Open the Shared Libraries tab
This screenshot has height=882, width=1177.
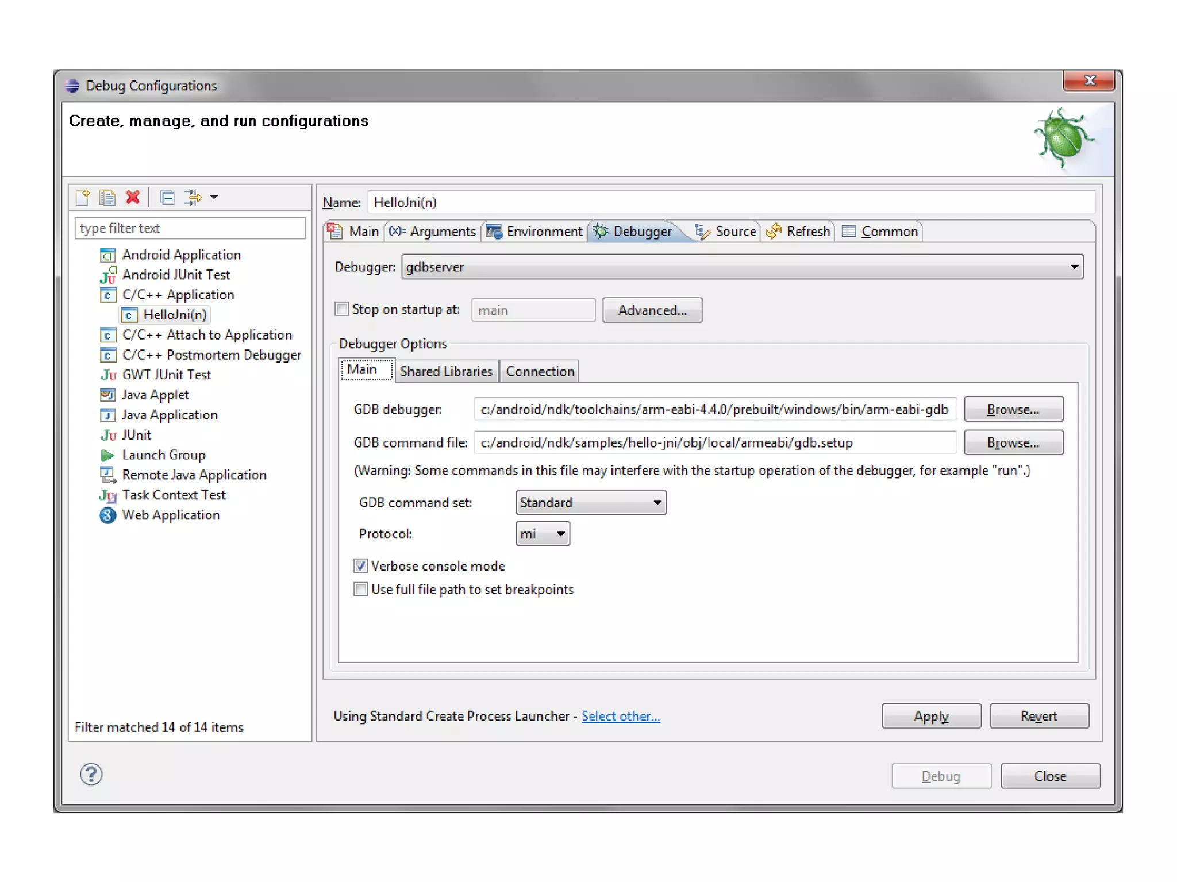point(446,372)
